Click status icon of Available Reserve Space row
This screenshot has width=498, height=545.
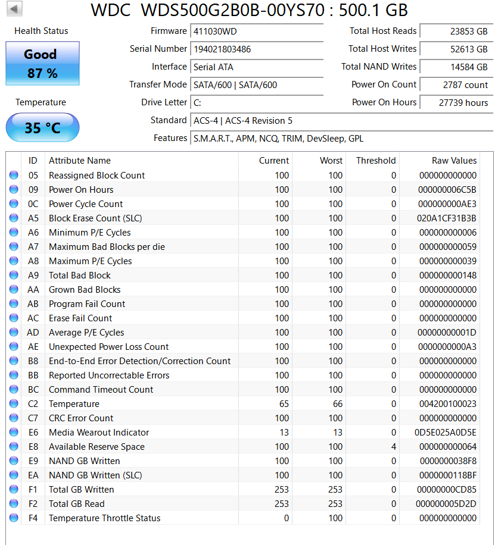[14, 446]
